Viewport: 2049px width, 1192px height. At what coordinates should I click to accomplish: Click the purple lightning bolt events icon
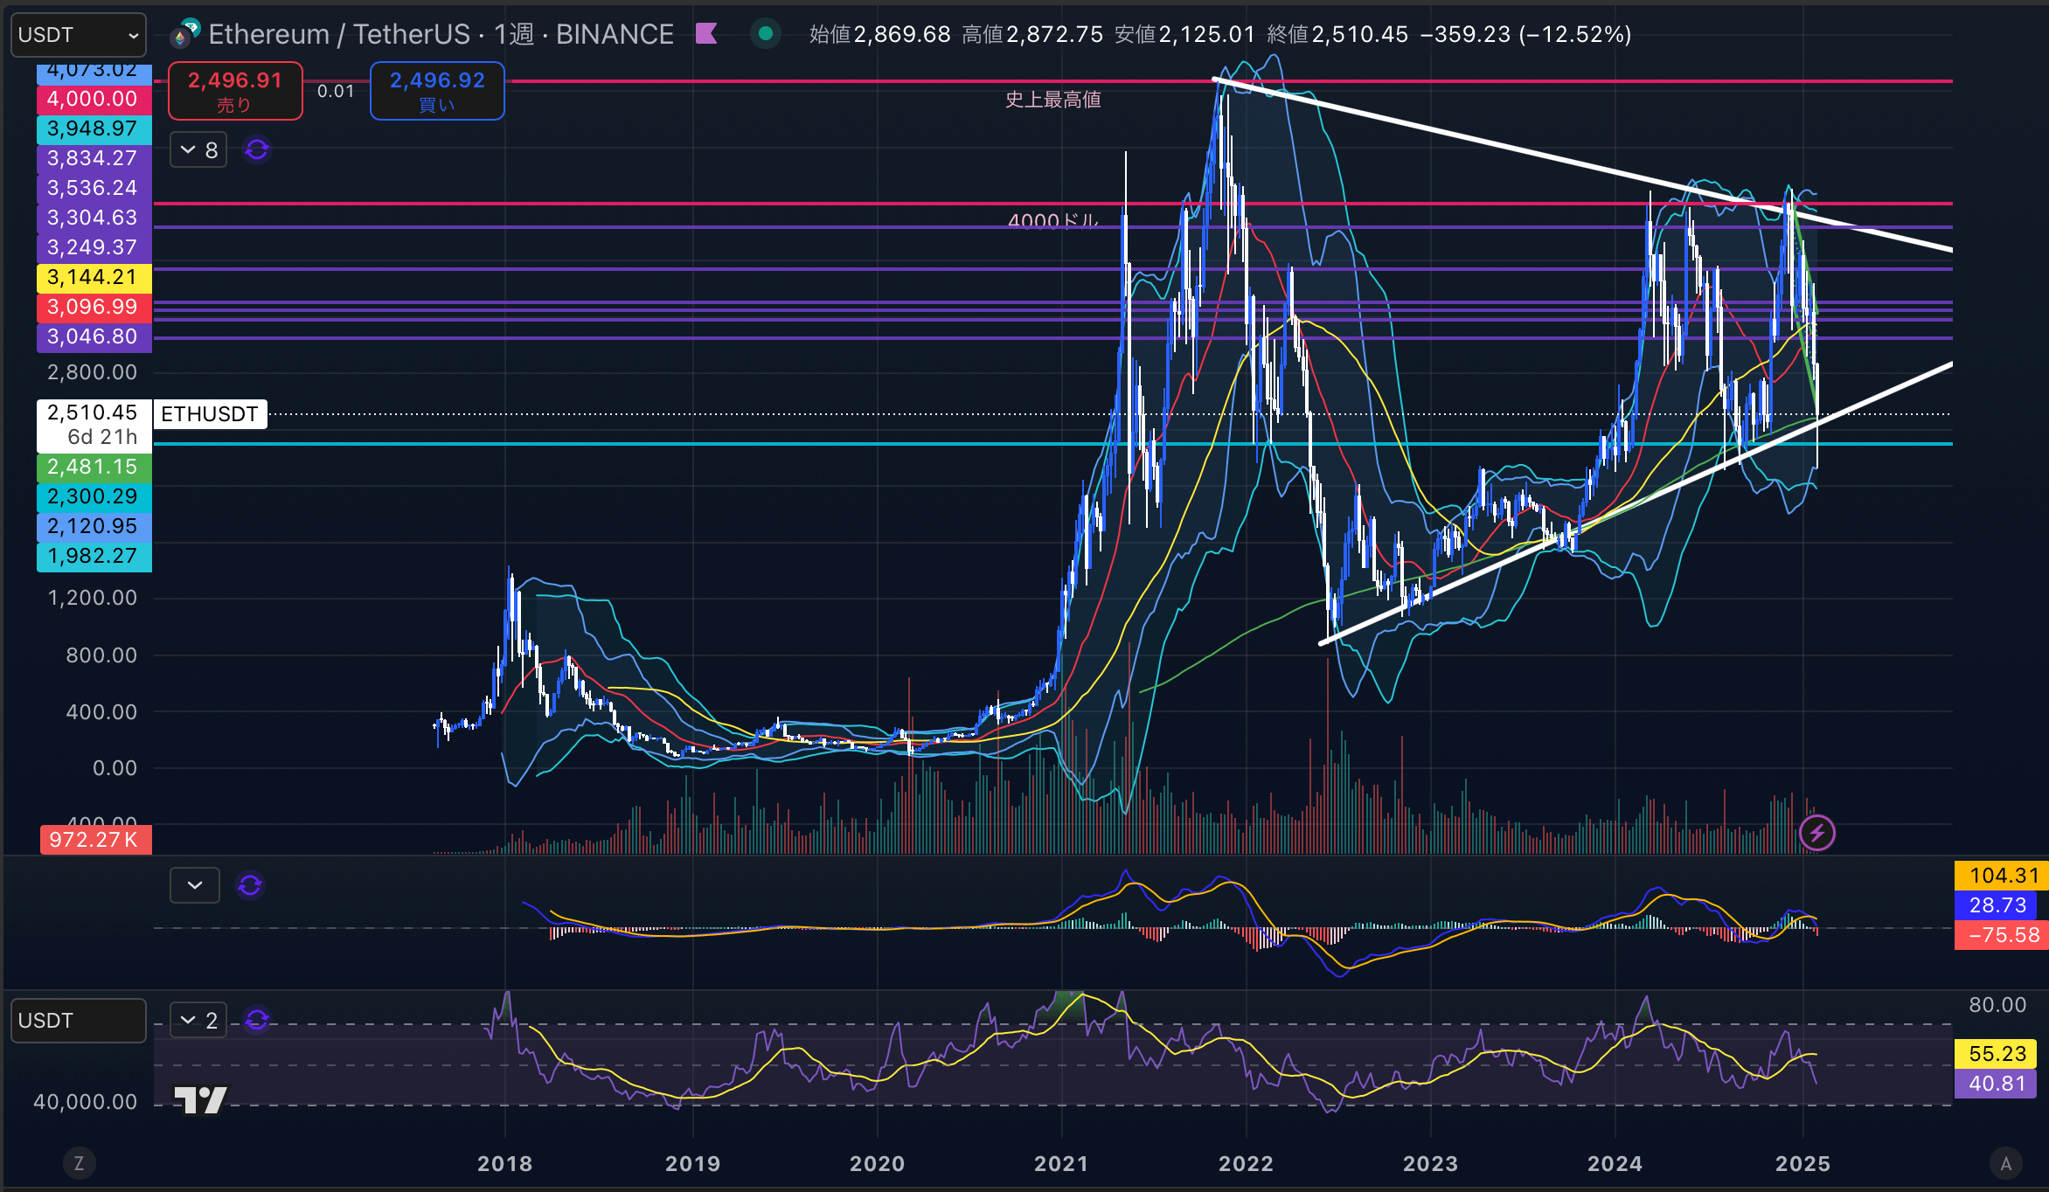[x=1817, y=833]
